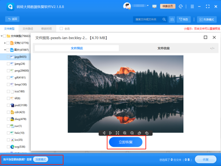Click the tif(6) file type icon
Viewport: 221px width, 166px height.
[x=12, y=98]
